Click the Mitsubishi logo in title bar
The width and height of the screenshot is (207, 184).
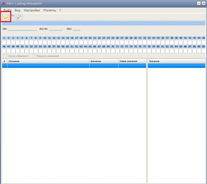pos(3,3)
